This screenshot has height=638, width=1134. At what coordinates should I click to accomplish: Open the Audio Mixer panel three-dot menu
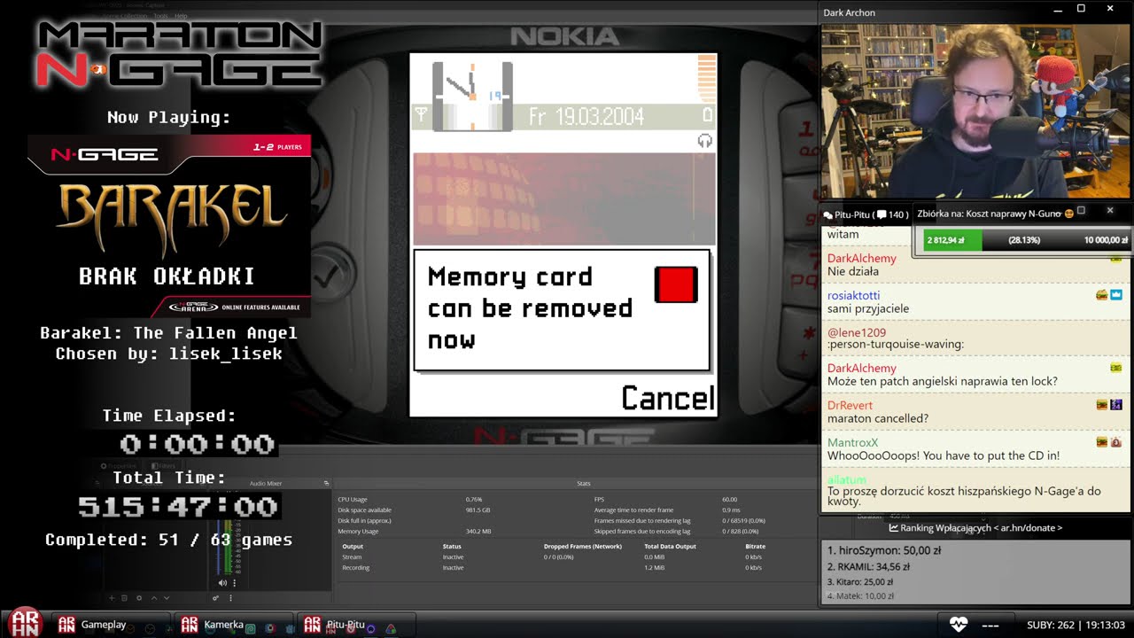230,598
